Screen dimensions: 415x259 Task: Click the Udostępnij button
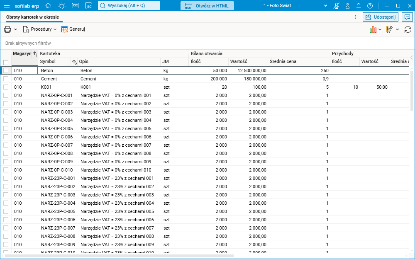point(381,17)
